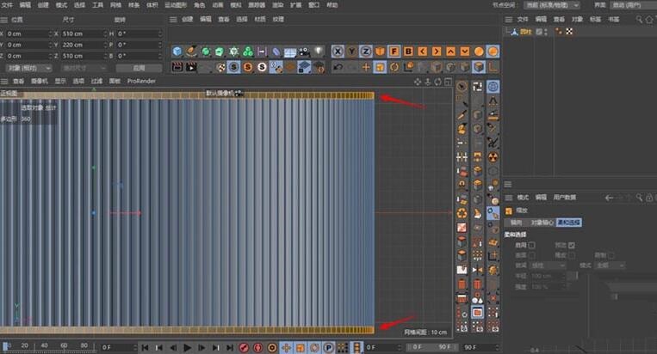Toggle the Z-axis lock icon

pyautogui.click(x=366, y=52)
